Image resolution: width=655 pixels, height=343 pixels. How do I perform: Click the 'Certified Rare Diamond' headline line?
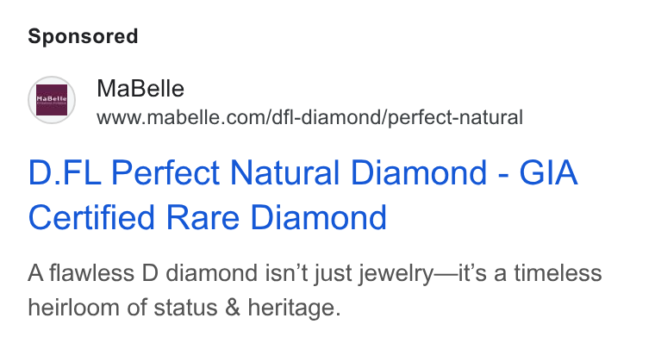(207, 218)
